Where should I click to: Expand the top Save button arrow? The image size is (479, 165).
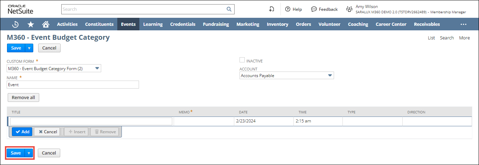pos(29,48)
